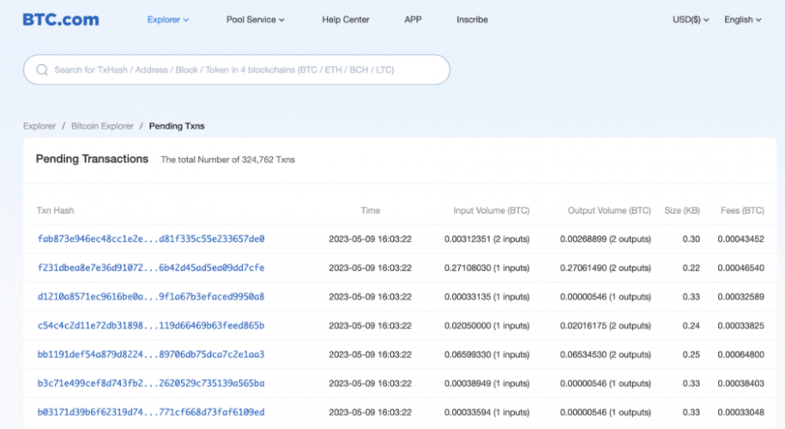Open transaction hash starting with b03171d39b
Viewport: 785px width, 429px height.
point(151,413)
